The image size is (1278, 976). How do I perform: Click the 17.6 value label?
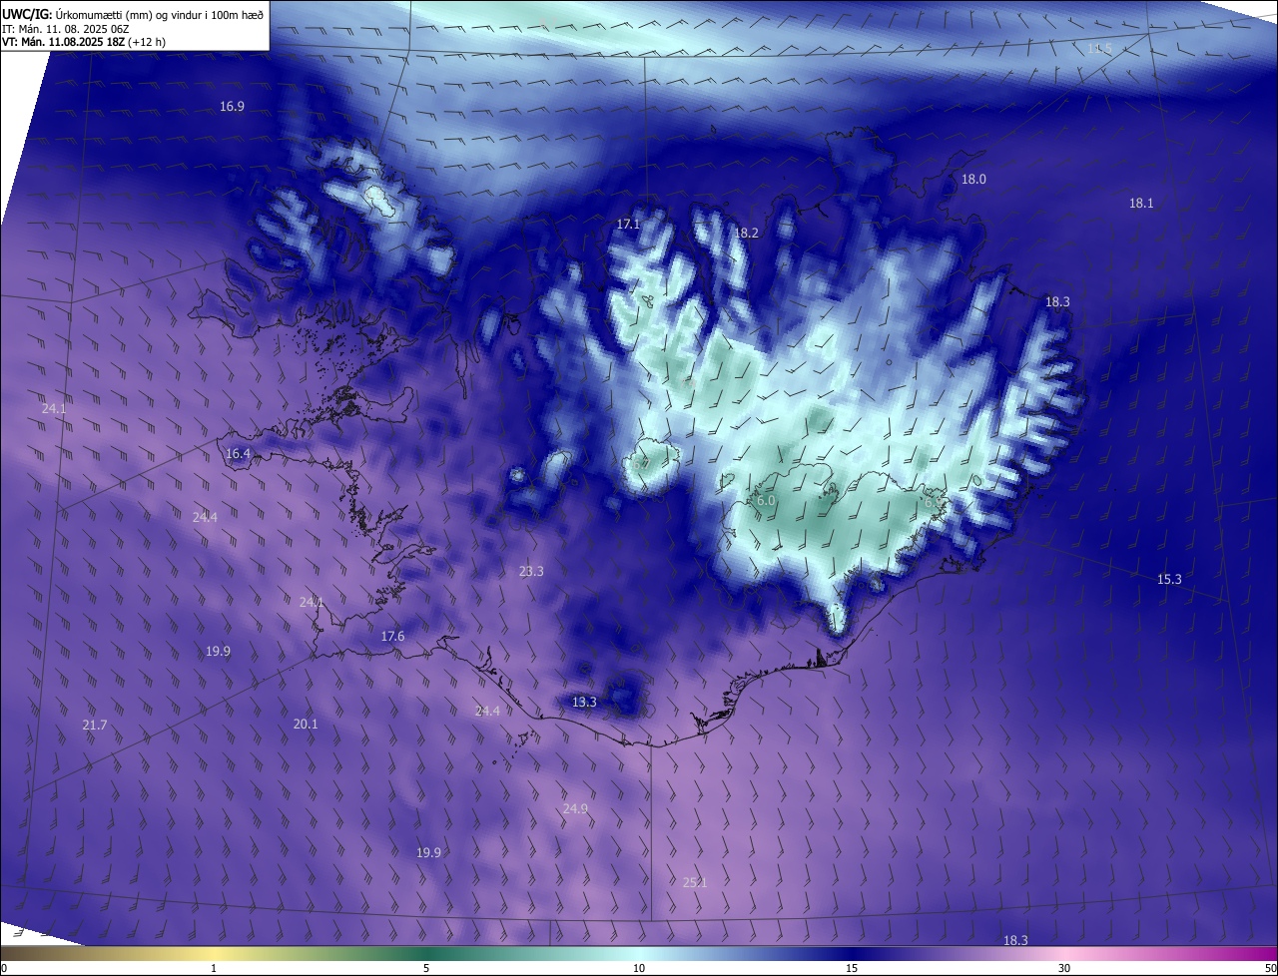[x=392, y=637]
